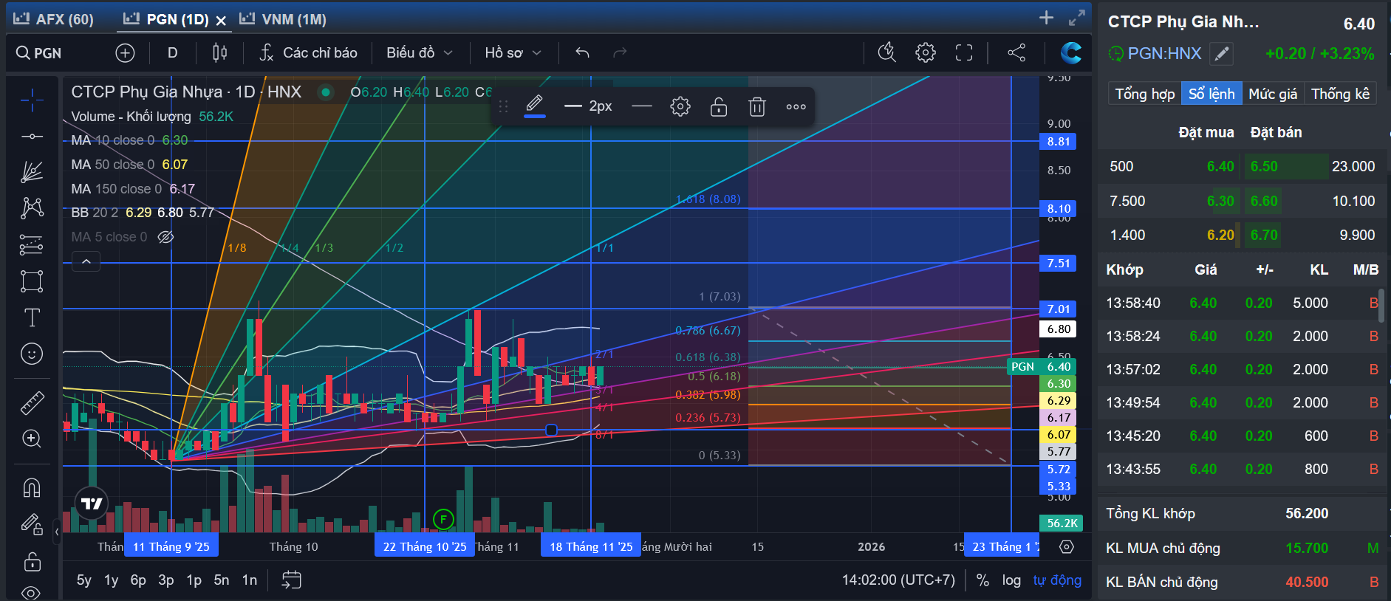The height and width of the screenshot is (601, 1391).
Task: Switch to the AFX (60) tab
Action: coord(54,19)
